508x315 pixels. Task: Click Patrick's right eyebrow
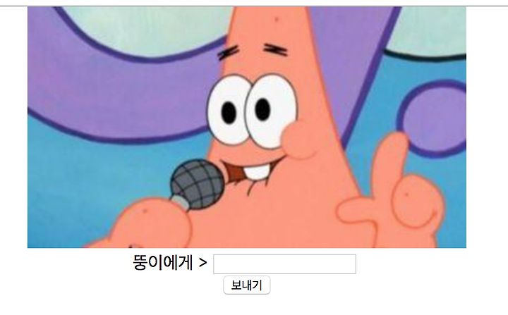point(276,50)
